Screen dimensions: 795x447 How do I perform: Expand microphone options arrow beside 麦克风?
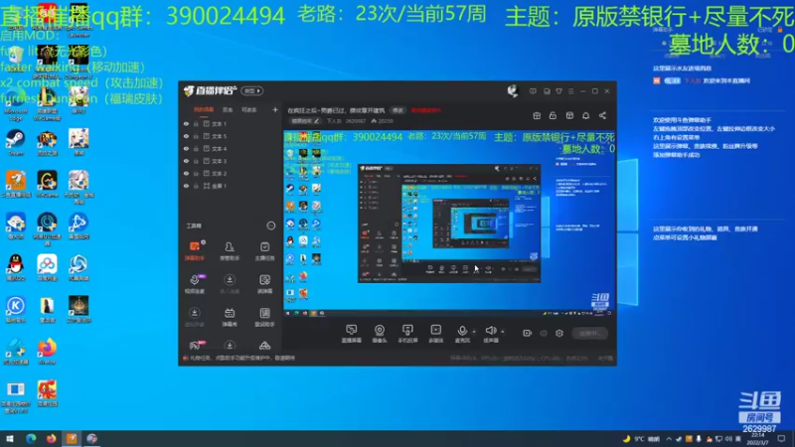pos(474,332)
